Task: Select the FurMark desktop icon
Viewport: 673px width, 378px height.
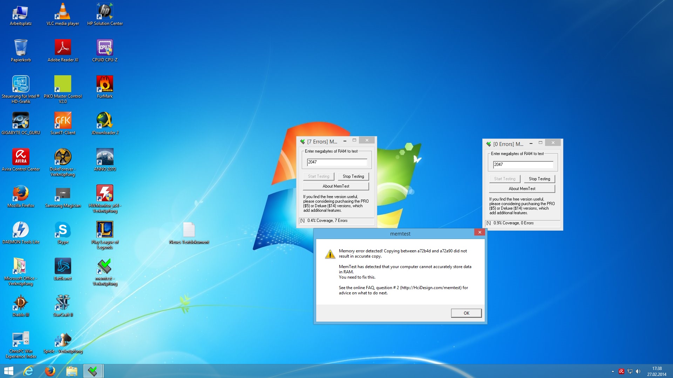Action: click(104, 84)
